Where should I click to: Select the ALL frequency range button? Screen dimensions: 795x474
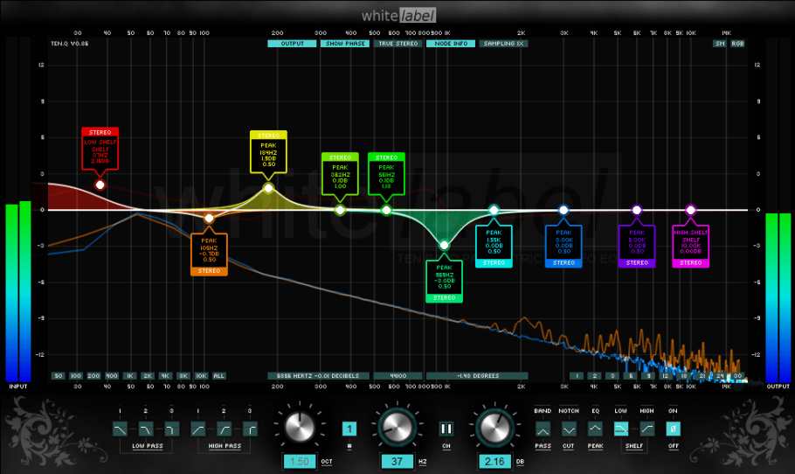coord(218,375)
